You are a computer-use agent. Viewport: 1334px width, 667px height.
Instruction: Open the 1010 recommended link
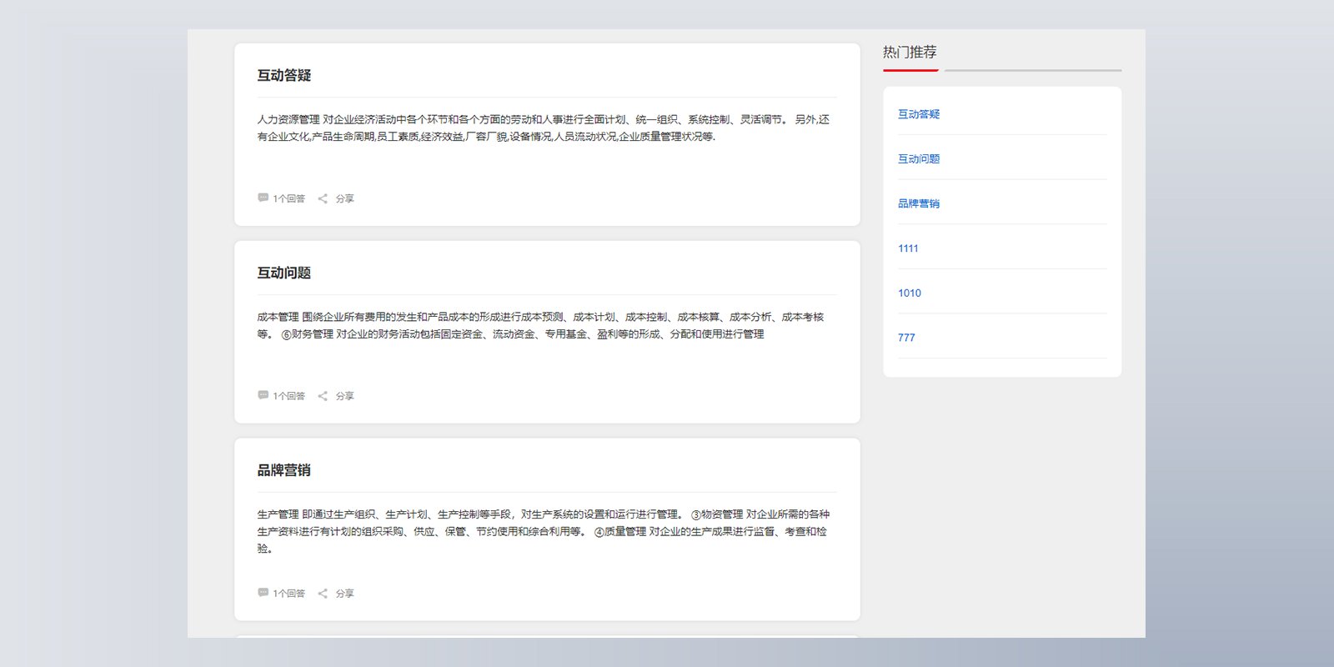click(910, 293)
